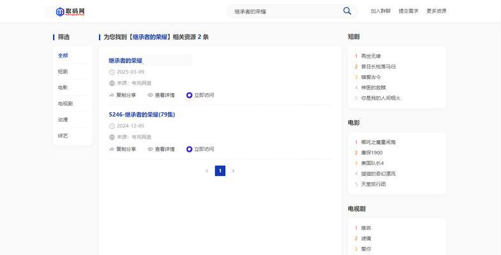Open 你是我的人间烟火 in 短剧 ranking

380,98
